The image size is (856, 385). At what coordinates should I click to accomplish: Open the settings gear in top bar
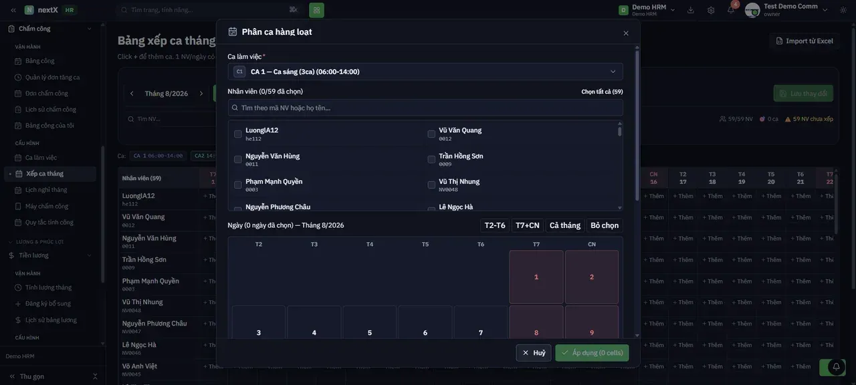pos(711,10)
